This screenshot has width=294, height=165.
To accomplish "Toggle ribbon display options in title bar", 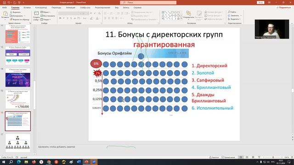I will pos(269,3).
